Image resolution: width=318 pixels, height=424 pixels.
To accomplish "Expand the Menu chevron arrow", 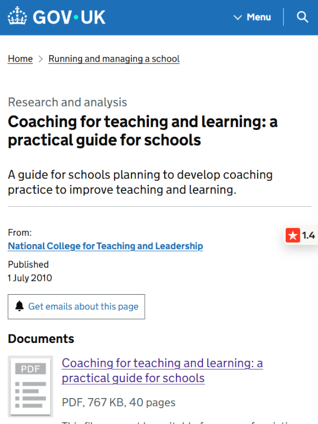I will point(237,17).
